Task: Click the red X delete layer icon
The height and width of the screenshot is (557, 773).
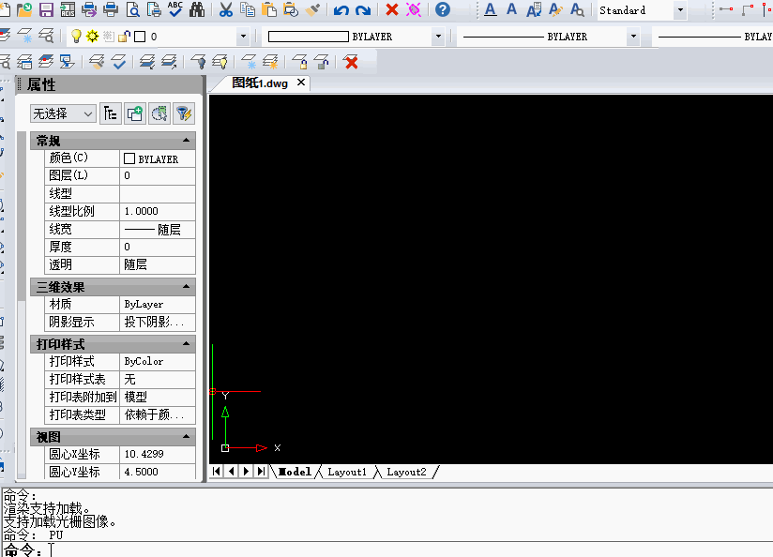Action: coord(351,62)
